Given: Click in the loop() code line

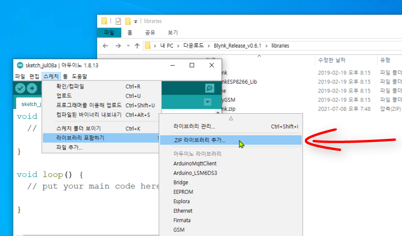Looking at the screenshot, I should pyautogui.click(x=50, y=175).
